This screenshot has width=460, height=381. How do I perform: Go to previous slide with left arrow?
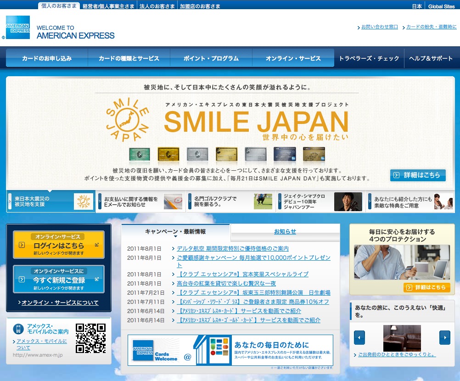(359, 337)
